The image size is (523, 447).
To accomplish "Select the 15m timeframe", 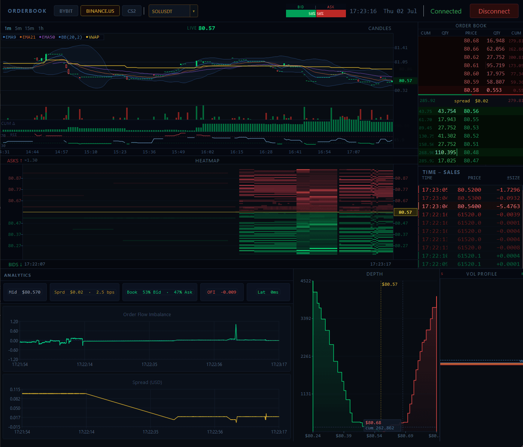I will pyautogui.click(x=30, y=28).
